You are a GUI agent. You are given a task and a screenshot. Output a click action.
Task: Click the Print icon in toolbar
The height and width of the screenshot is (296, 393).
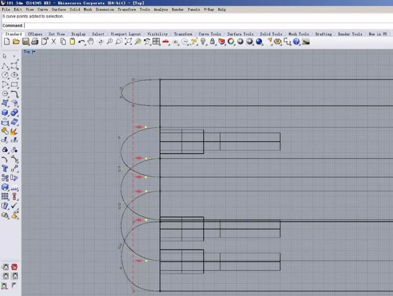(x=35, y=41)
